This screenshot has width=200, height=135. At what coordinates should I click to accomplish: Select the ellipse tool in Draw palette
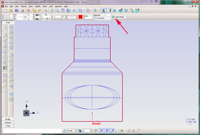click(x=11, y=94)
